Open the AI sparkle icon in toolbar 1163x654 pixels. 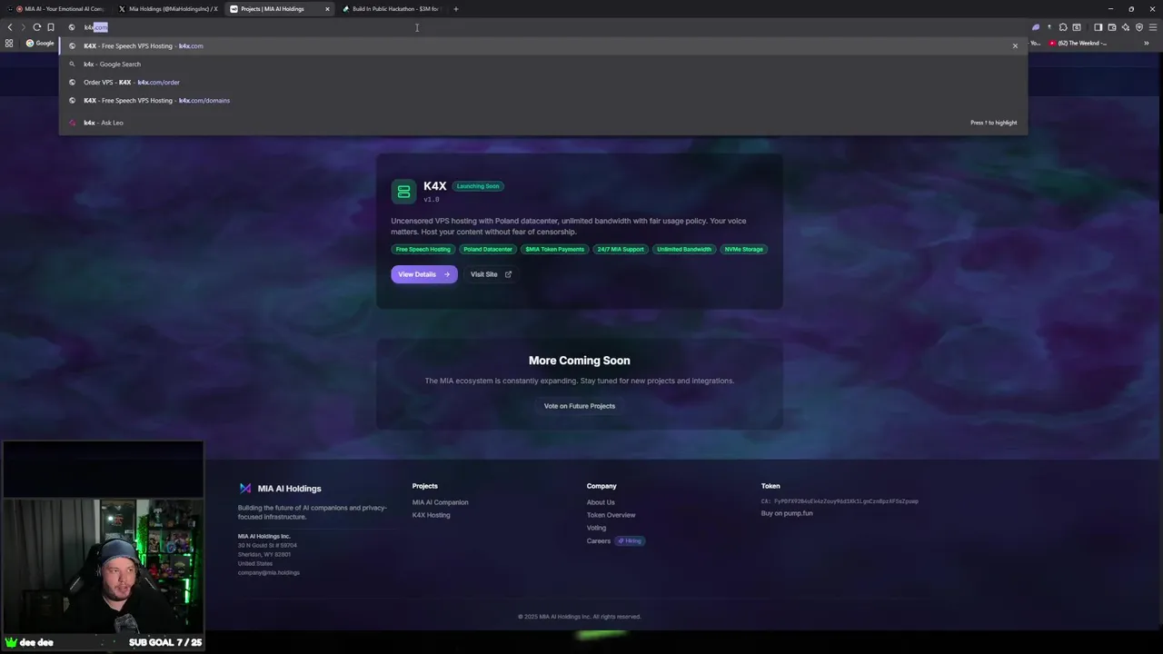(x=1125, y=27)
